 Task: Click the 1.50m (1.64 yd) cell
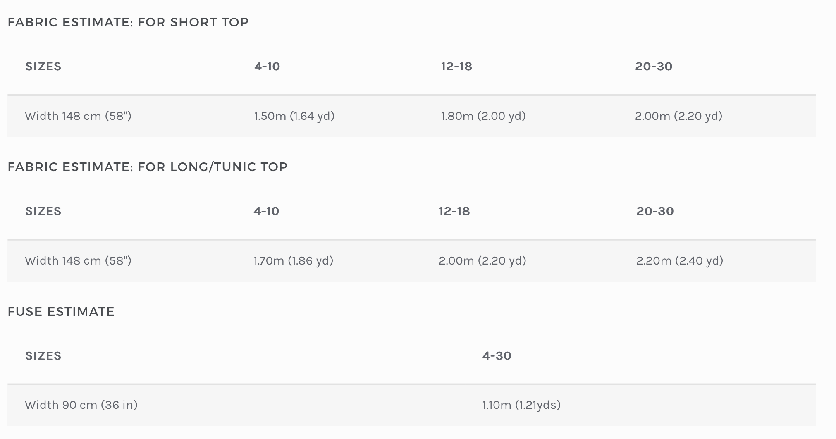pyautogui.click(x=294, y=116)
